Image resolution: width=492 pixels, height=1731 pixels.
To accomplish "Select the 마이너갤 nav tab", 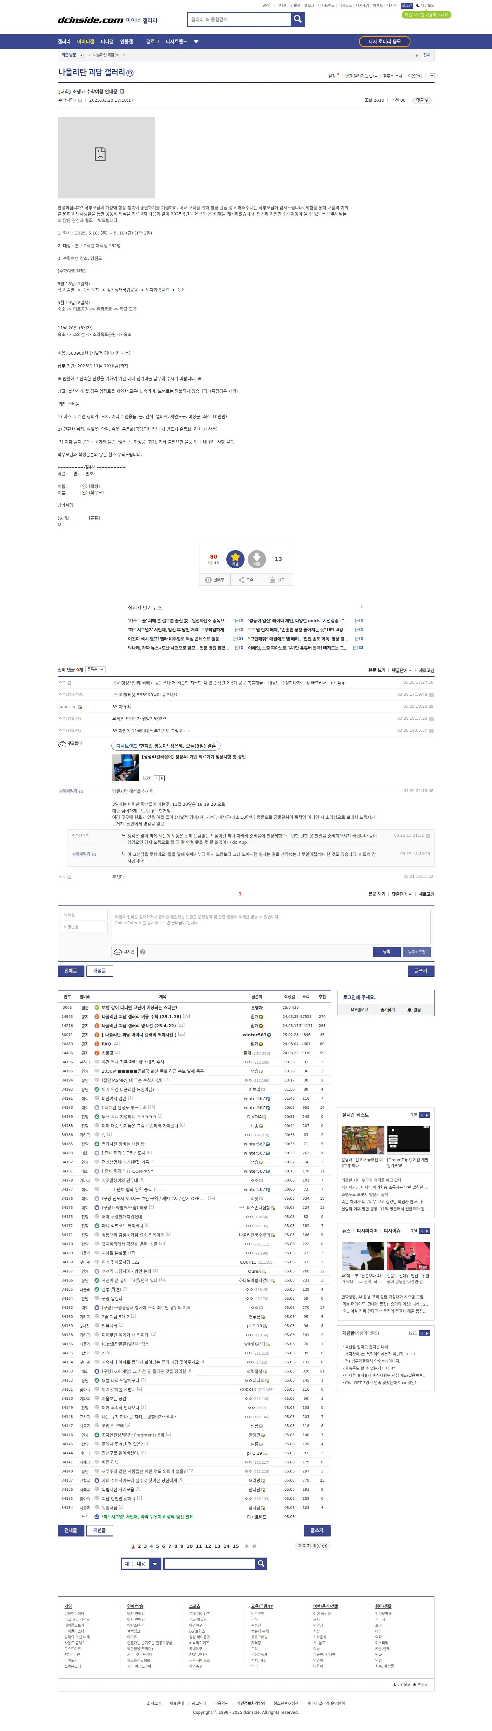I will click(85, 42).
